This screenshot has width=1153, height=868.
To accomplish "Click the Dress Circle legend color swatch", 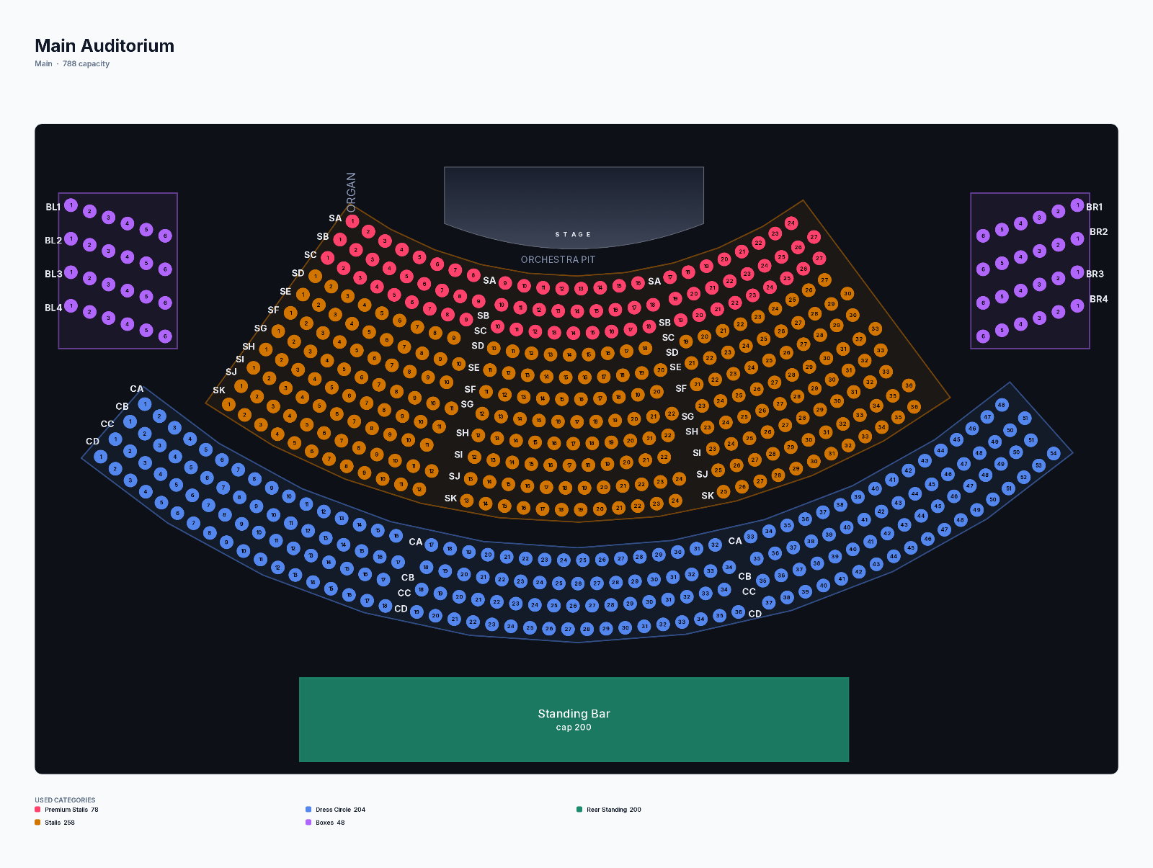I will coord(308,810).
